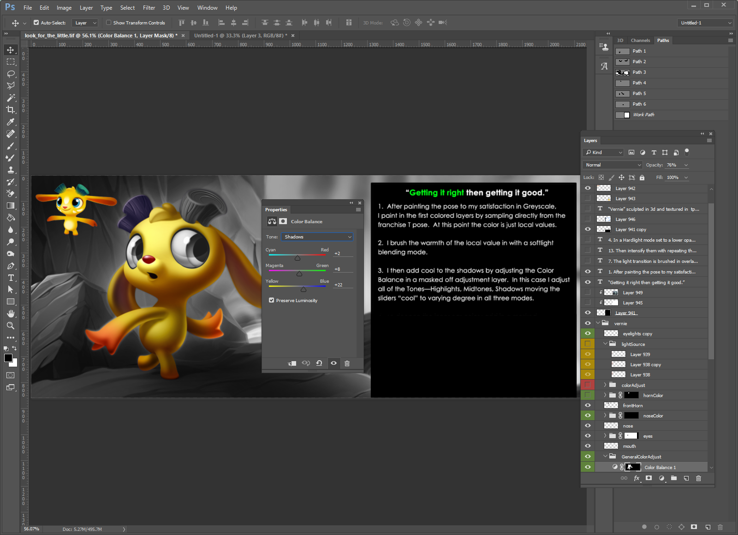Show Layer 943 visibility

click(x=588, y=198)
